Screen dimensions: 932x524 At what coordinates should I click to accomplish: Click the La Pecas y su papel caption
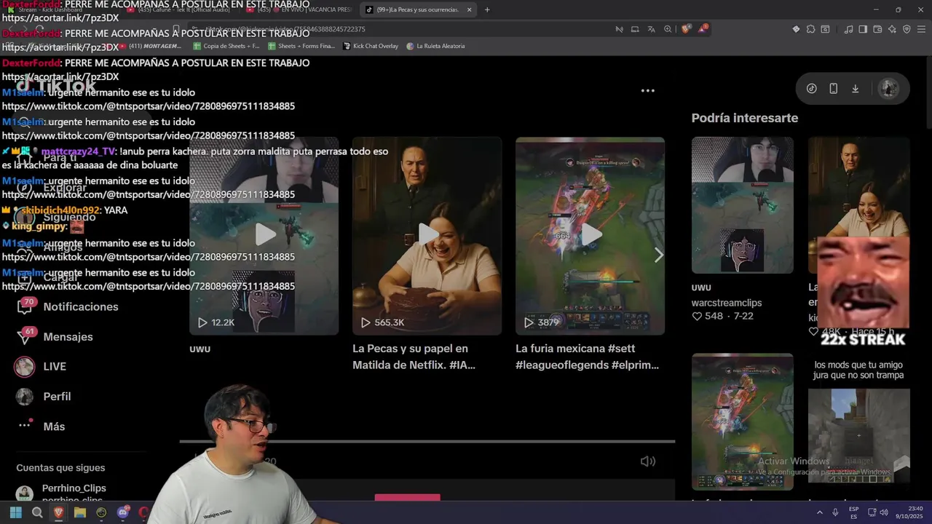pyautogui.click(x=414, y=357)
